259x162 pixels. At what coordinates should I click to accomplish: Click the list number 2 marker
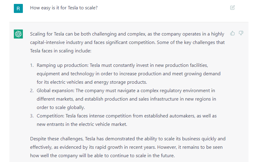tap(32, 91)
